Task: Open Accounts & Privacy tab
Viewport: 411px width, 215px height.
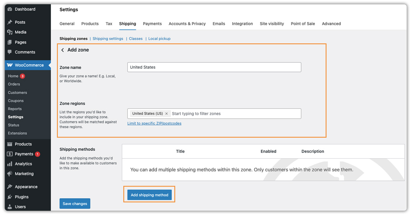Action: coord(187,23)
